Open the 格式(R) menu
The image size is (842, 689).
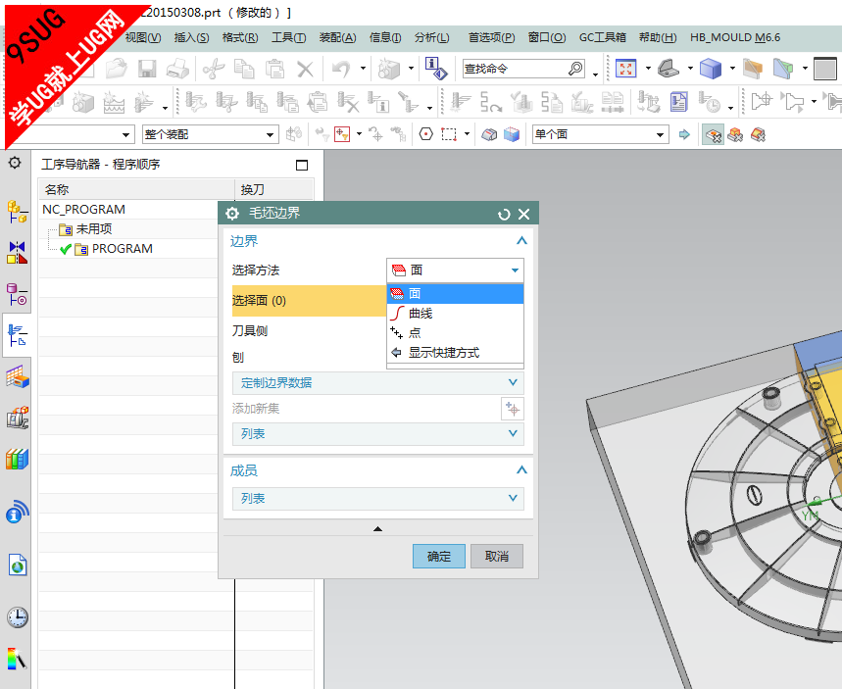[x=240, y=37]
